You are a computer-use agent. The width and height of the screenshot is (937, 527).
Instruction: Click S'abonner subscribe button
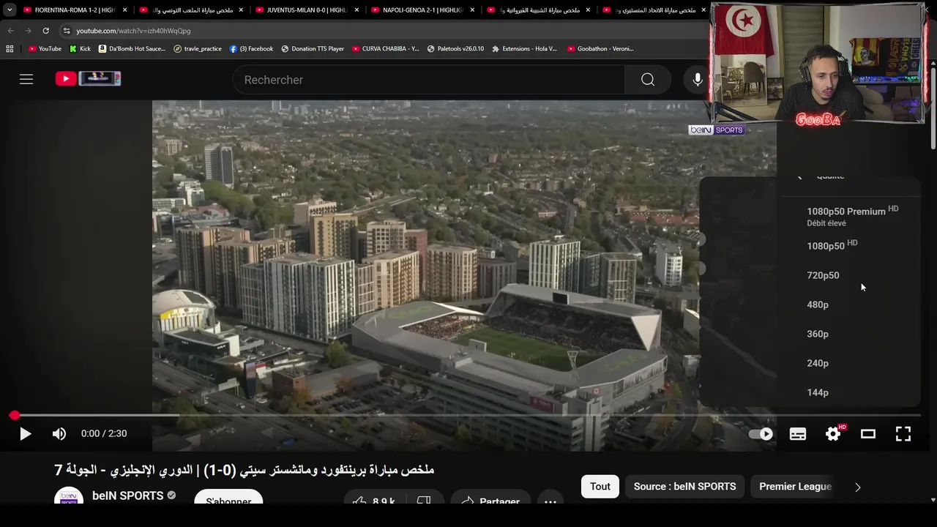tap(228, 498)
